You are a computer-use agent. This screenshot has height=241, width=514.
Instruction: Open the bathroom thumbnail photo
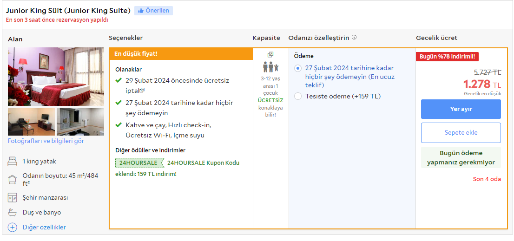click(x=80, y=122)
